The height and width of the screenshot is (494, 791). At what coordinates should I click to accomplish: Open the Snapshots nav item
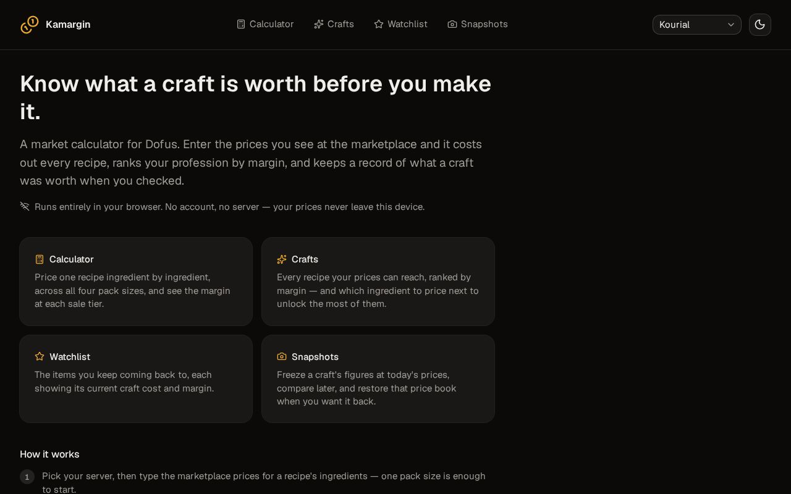pyautogui.click(x=478, y=24)
